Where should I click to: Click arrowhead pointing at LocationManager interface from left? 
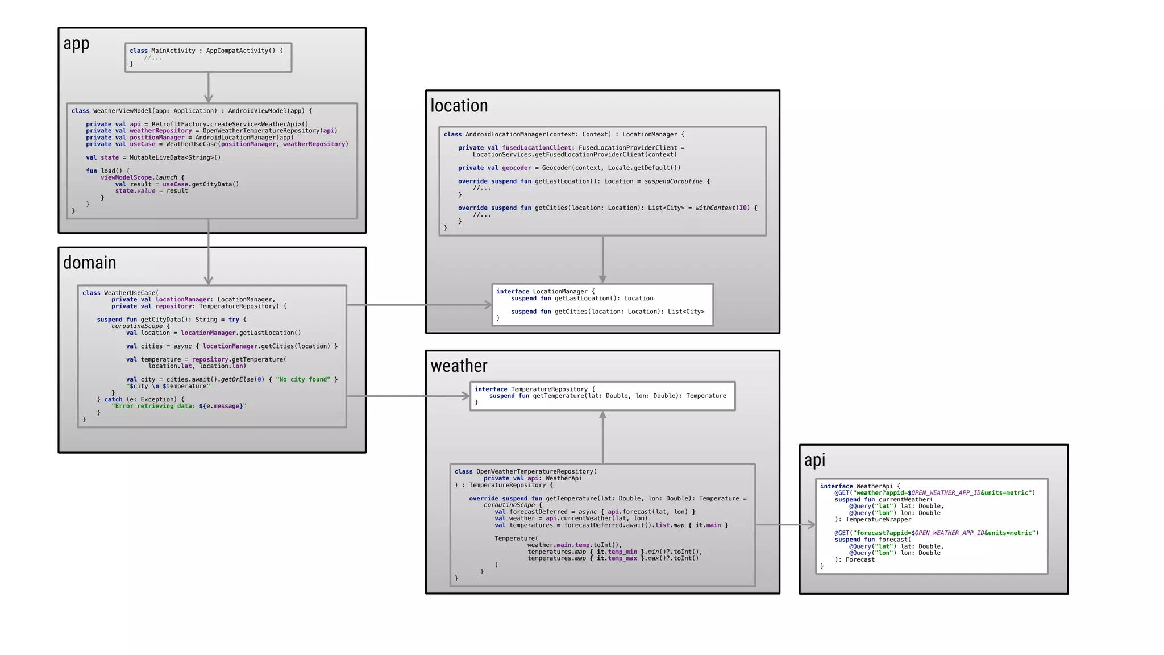488,305
